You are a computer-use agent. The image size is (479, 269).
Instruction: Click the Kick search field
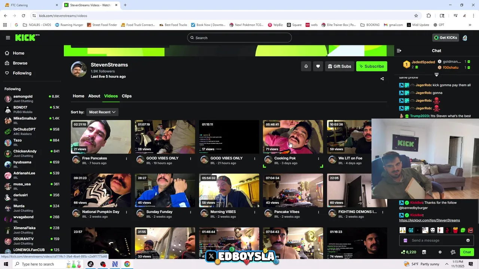239,38
